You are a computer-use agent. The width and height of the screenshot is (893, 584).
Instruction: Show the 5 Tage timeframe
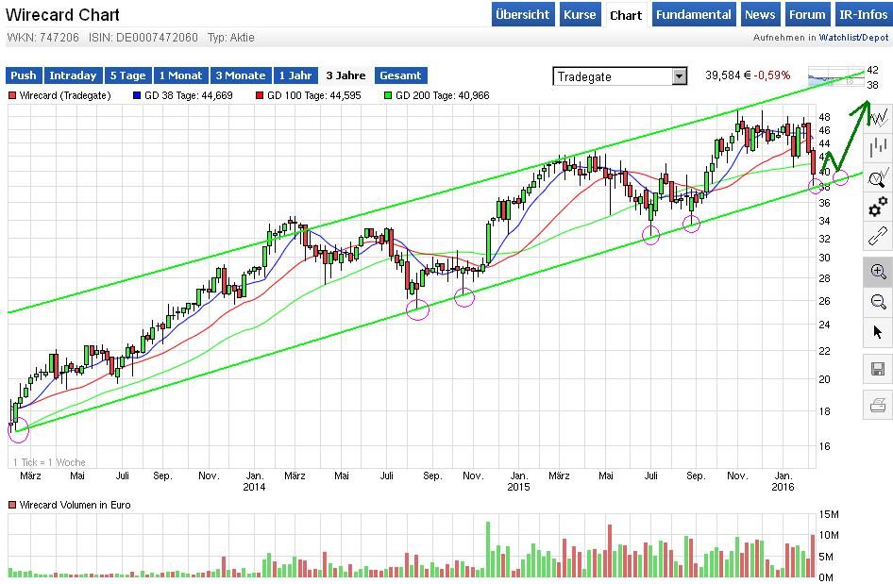(x=127, y=75)
